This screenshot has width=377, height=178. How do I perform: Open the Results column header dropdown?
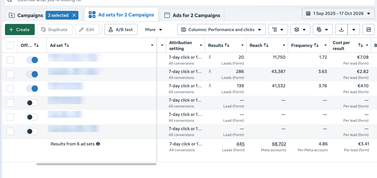(x=242, y=45)
